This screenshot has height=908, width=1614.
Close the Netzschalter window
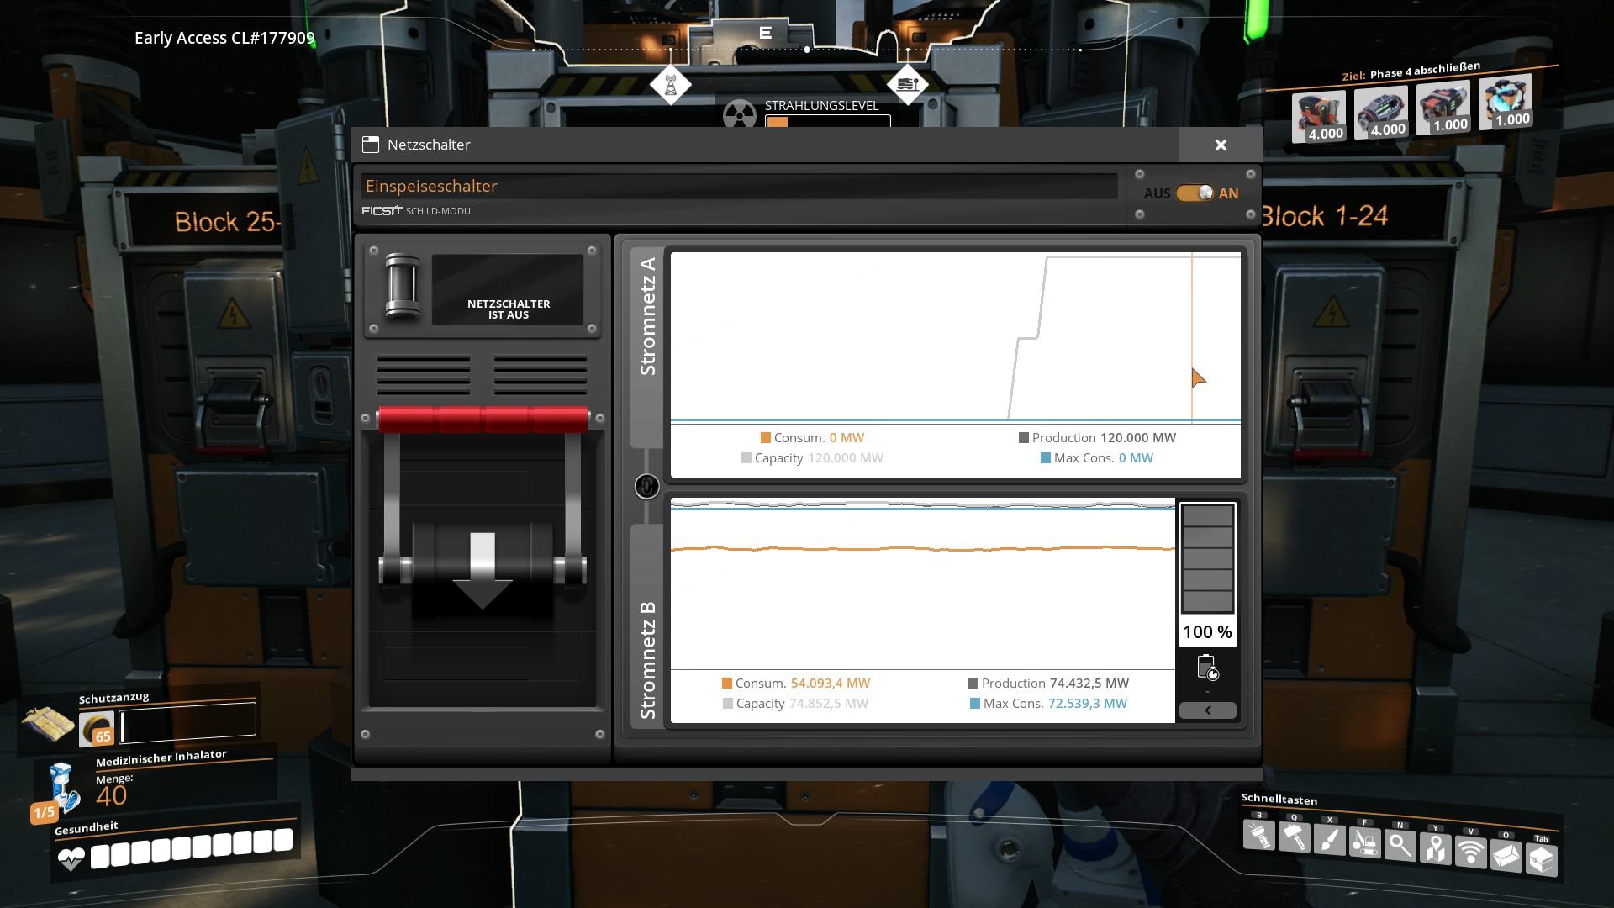point(1221,145)
